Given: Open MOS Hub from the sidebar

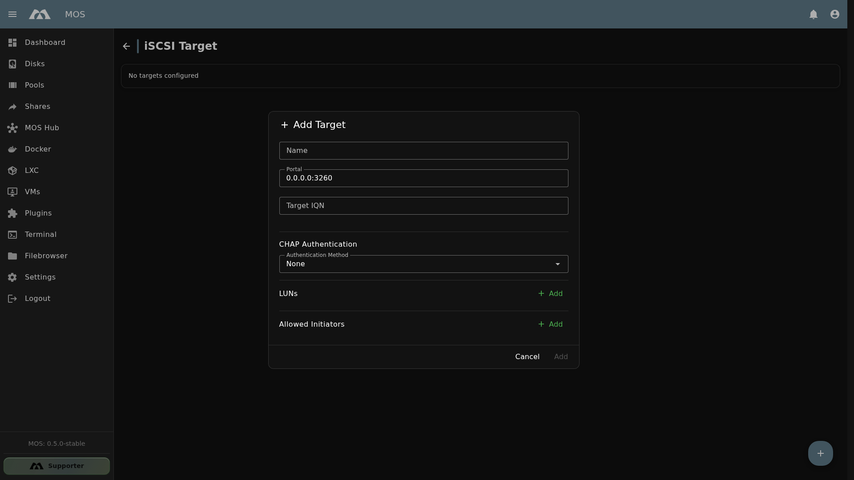Looking at the screenshot, I should [56, 128].
